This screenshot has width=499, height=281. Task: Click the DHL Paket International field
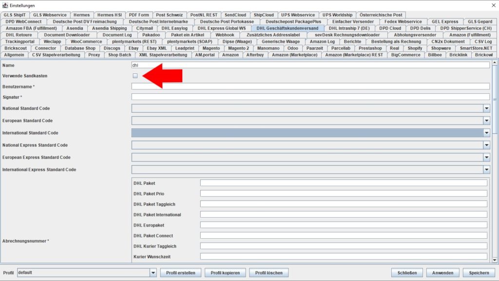pyautogui.click(x=344, y=214)
